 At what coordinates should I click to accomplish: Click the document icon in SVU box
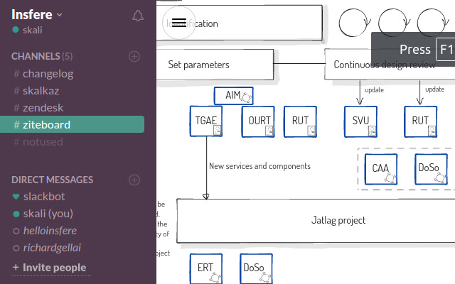372,131
